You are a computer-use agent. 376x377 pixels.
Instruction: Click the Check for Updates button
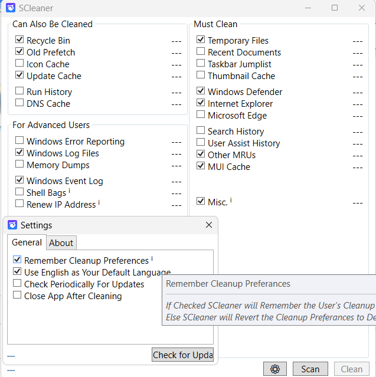pos(182,355)
